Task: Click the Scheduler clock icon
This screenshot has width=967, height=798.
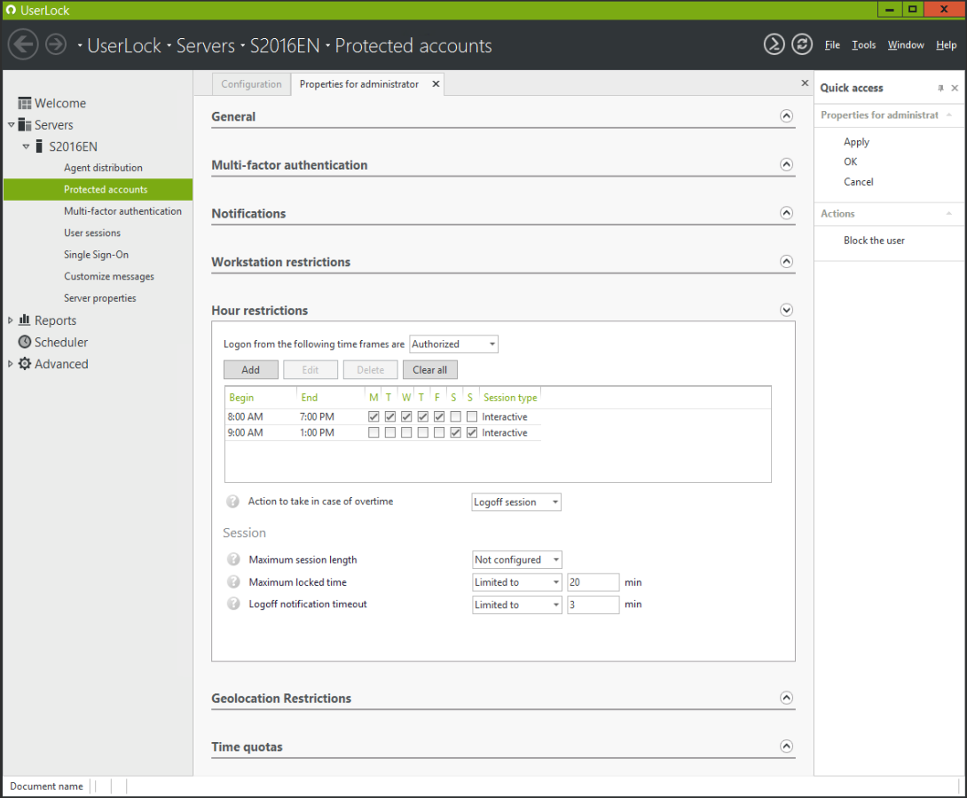Action: point(25,342)
